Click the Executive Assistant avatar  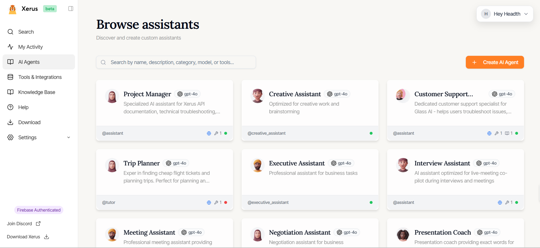coord(258,165)
